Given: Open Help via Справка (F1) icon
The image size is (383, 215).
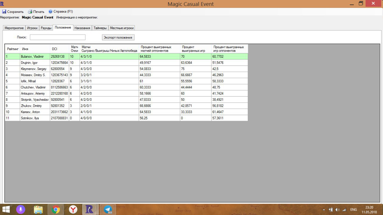Looking at the screenshot, I should [51, 11].
